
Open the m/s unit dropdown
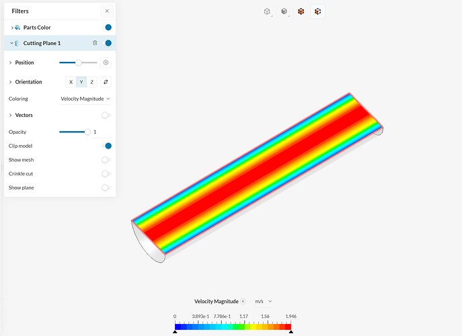264,301
